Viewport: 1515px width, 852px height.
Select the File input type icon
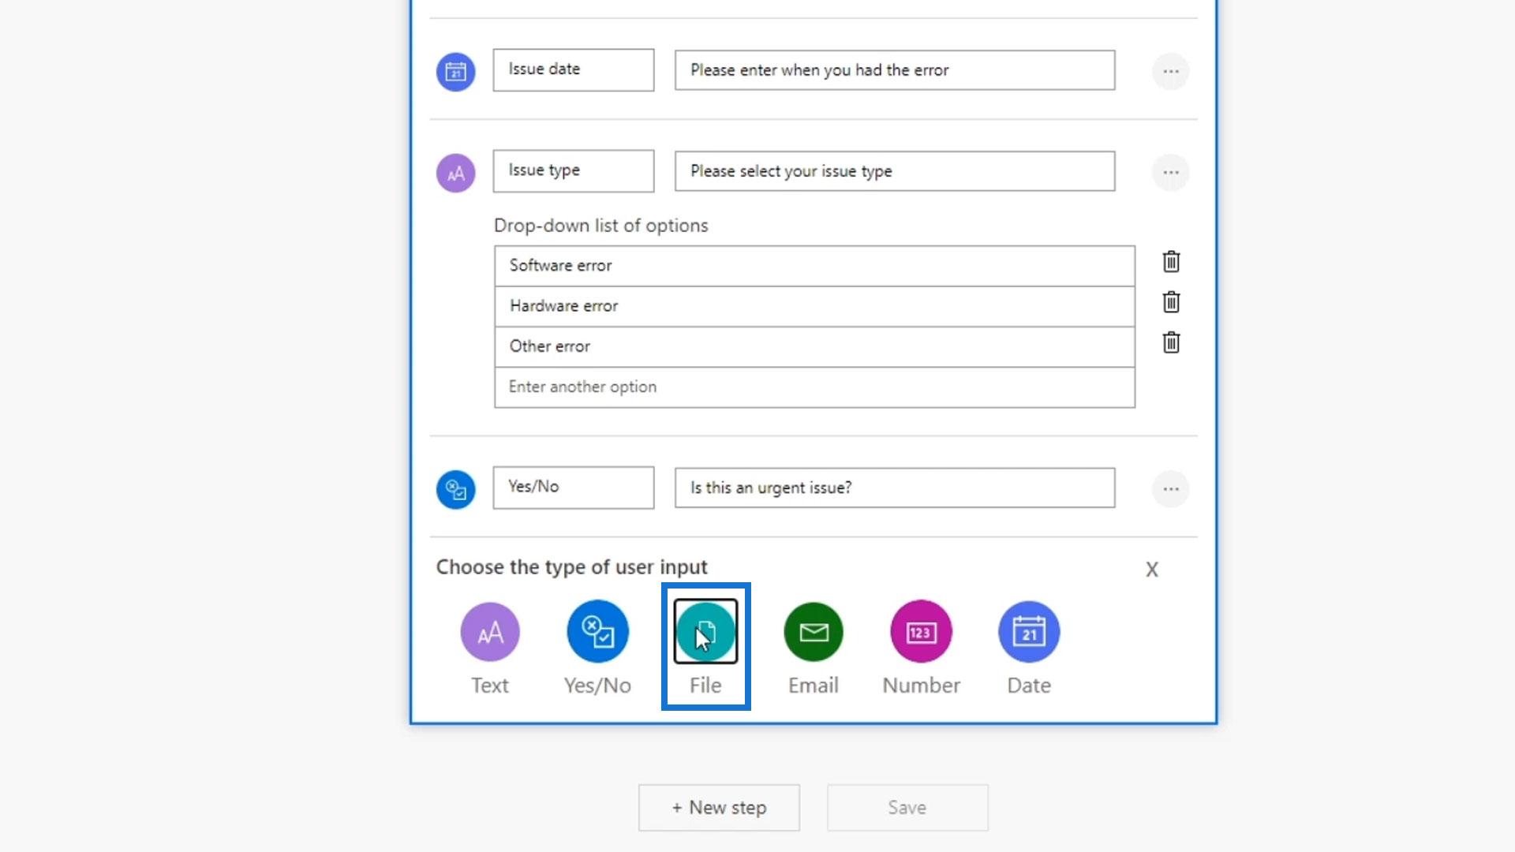click(705, 632)
